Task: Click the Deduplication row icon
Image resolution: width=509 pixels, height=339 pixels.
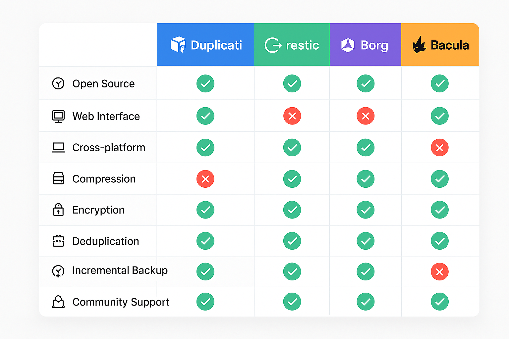Action: coord(58,241)
